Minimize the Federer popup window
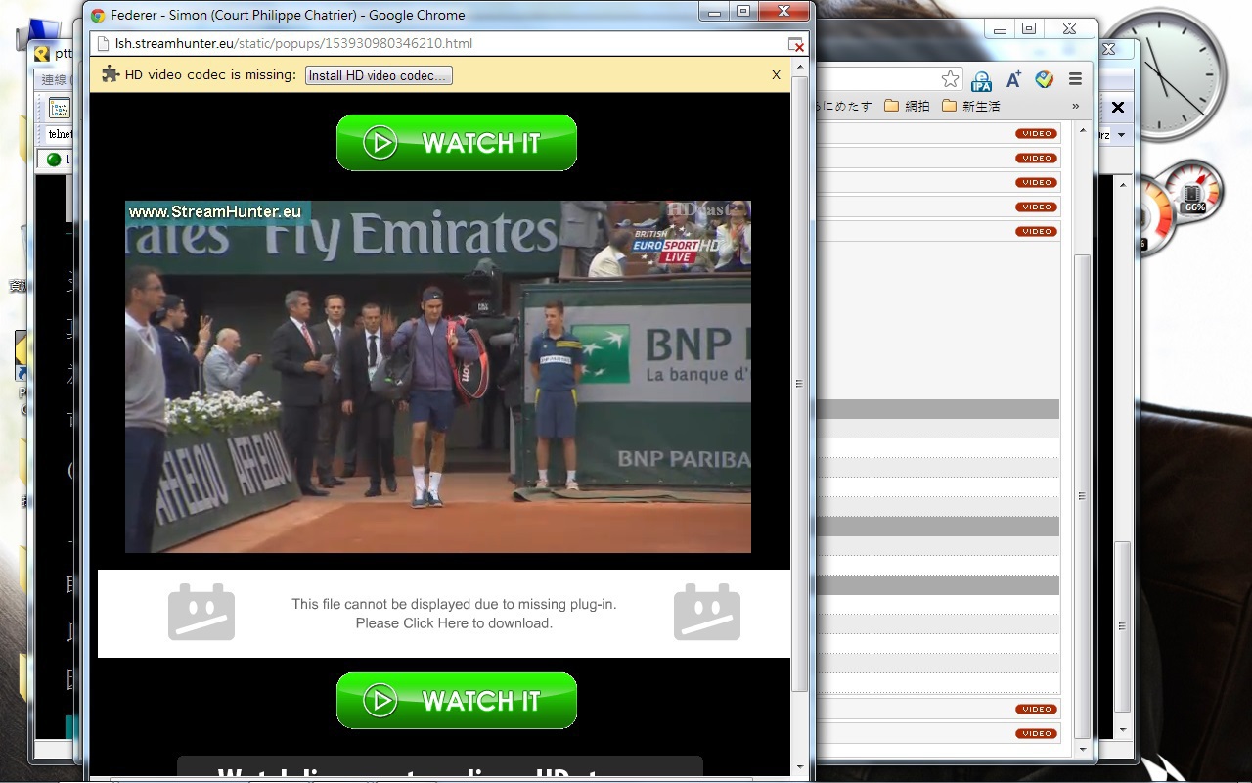 coord(713,10)
